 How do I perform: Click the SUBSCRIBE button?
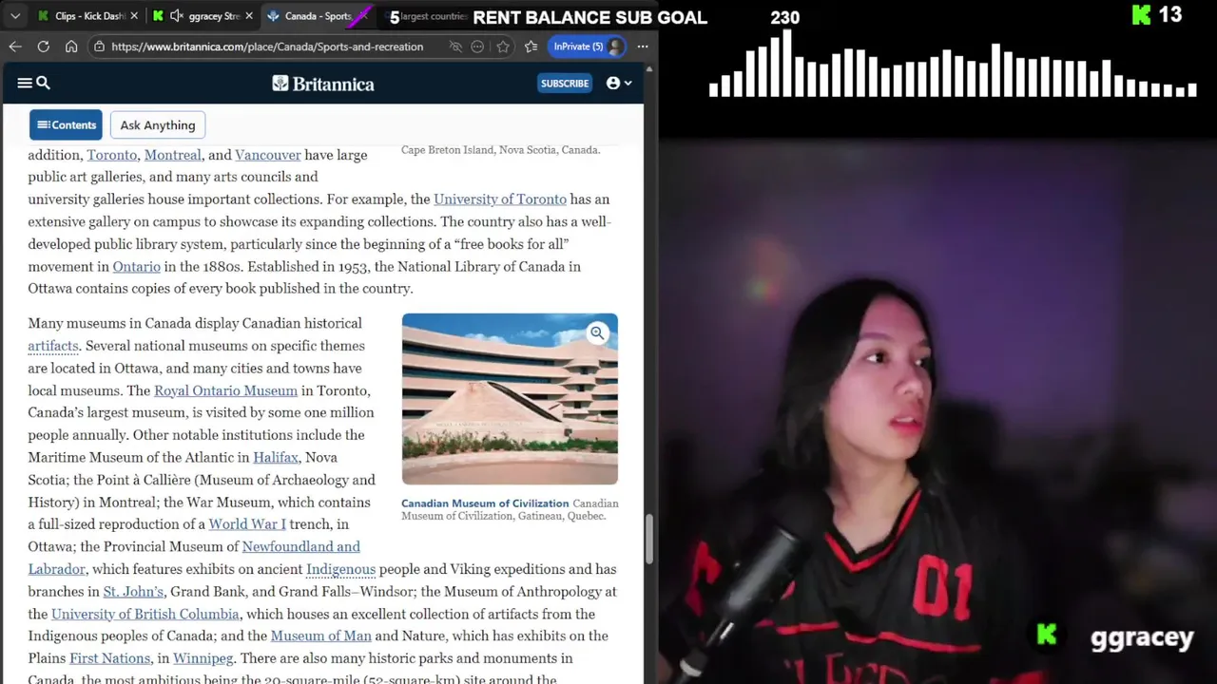coord(565,84)
